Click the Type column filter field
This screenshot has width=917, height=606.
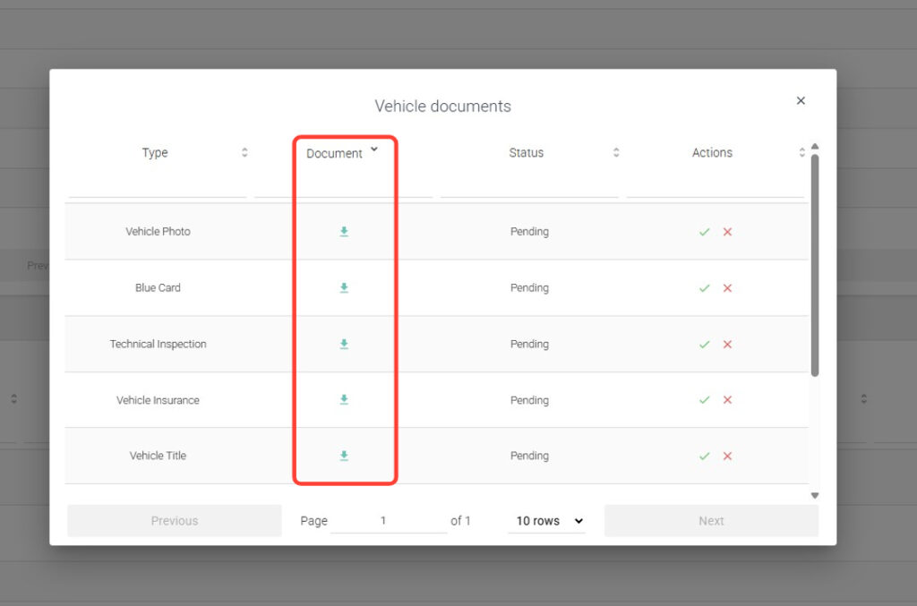click(158, 187)
